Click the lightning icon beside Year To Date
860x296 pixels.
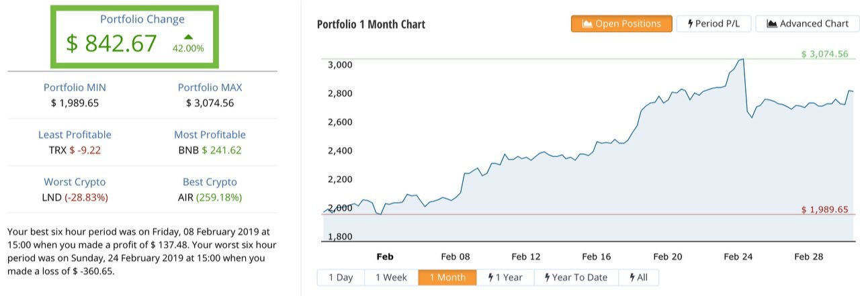pos(548,277)
